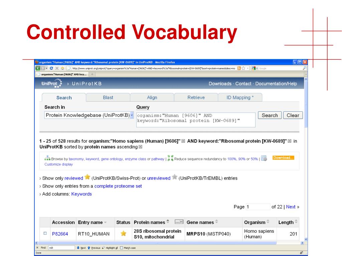Viewport: 342px width, 256px height.
Task: Click the Browse by hierarchy icon
Action: click(x=47, y=158)
